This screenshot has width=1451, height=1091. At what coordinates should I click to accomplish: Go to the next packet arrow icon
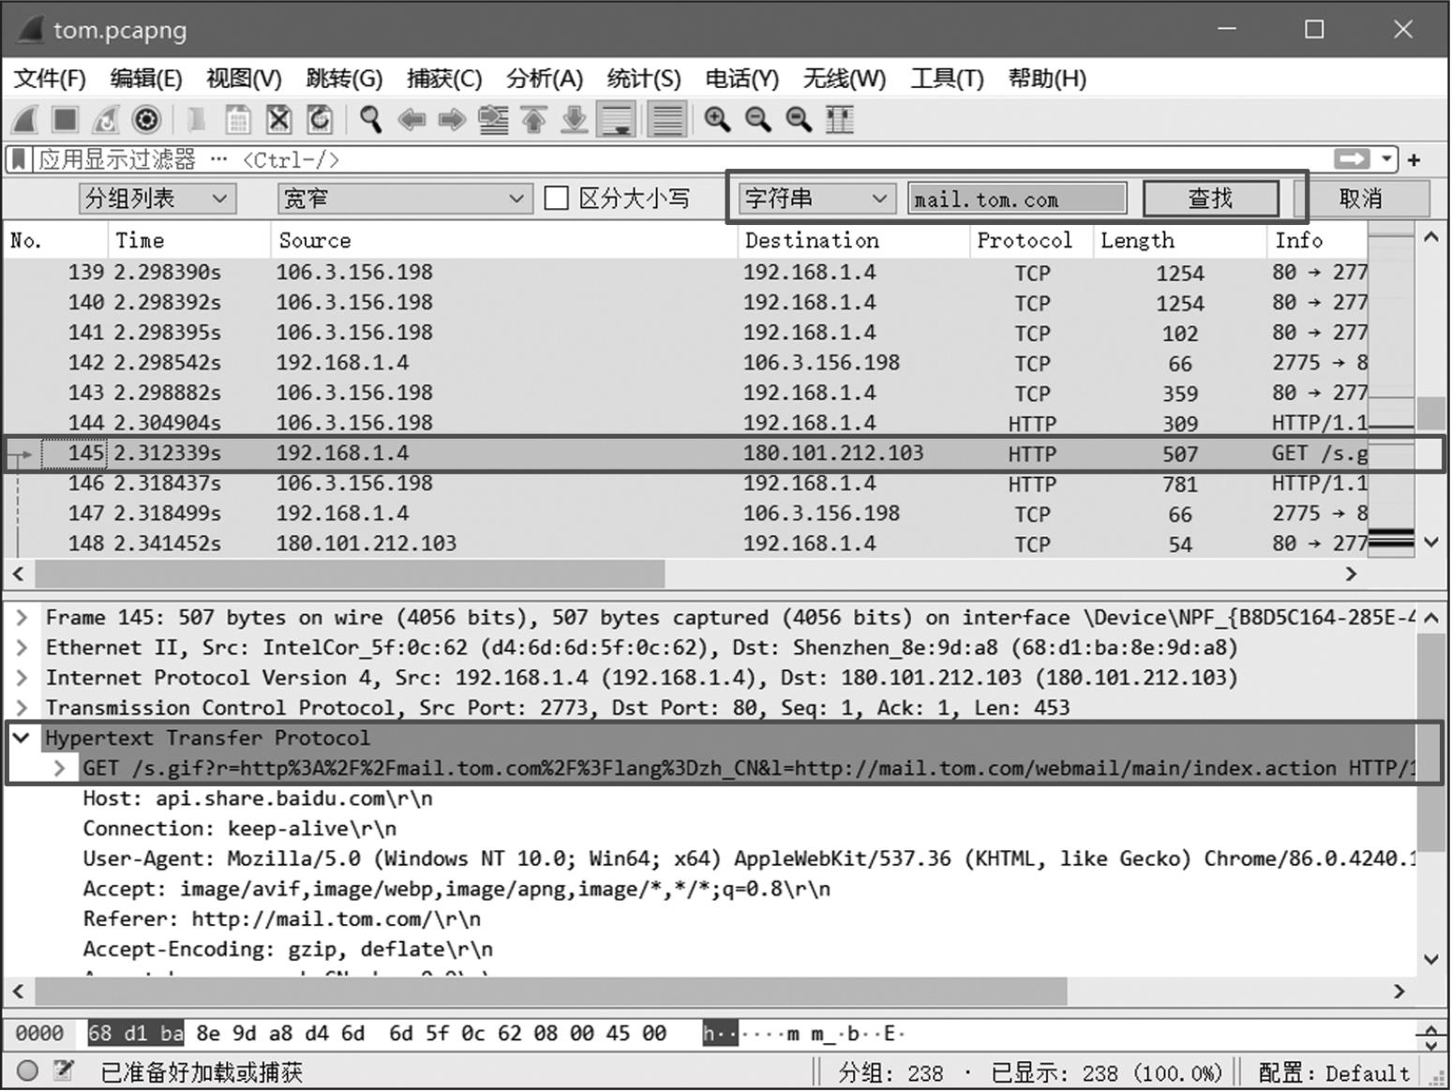tap(452, 120)
